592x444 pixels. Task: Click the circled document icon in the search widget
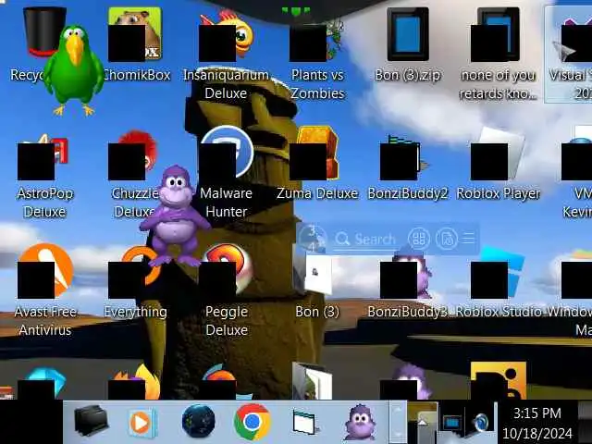(x=447, y=239)
